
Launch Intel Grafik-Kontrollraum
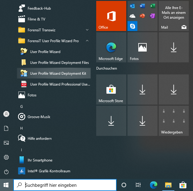(54, 171)
